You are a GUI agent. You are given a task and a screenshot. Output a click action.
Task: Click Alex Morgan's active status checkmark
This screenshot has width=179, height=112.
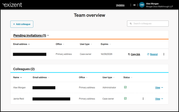(125, 87)
